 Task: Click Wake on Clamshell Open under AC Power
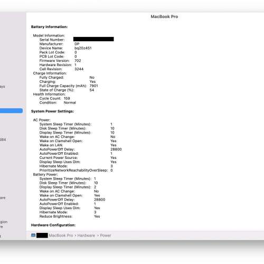(61, 141)
